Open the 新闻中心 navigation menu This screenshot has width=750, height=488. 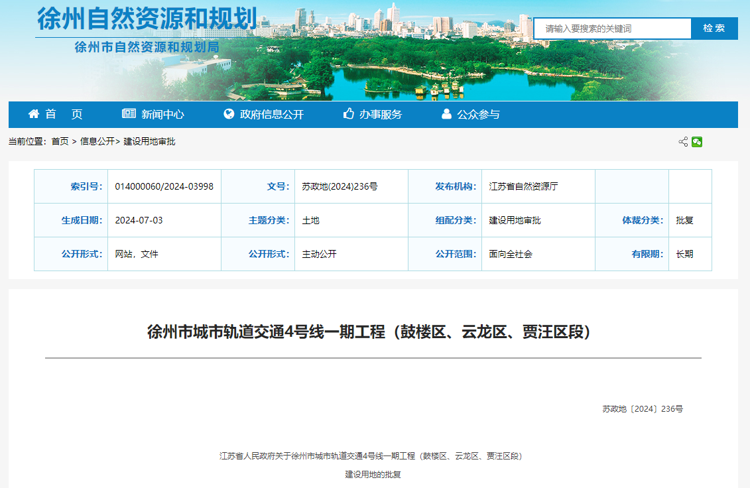tap(154, 113)
